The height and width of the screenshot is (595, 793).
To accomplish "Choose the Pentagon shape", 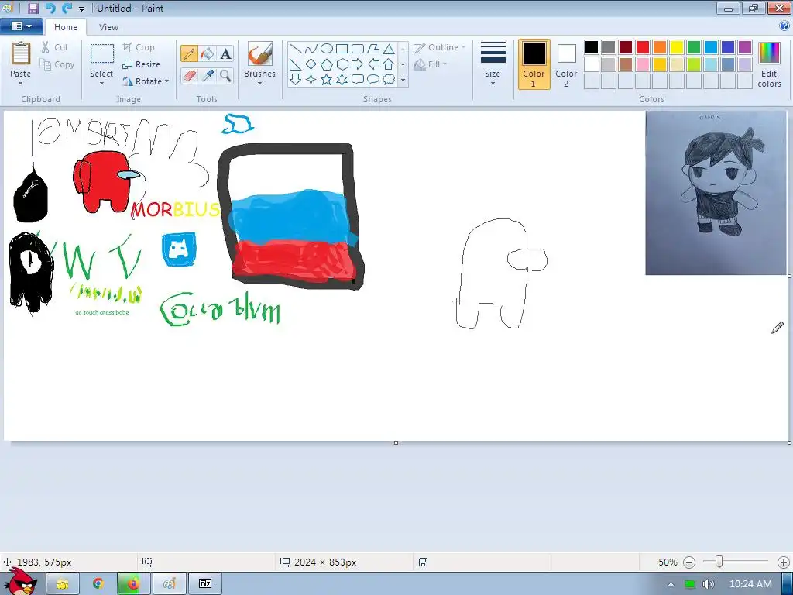I will click(x=327, y=64).
